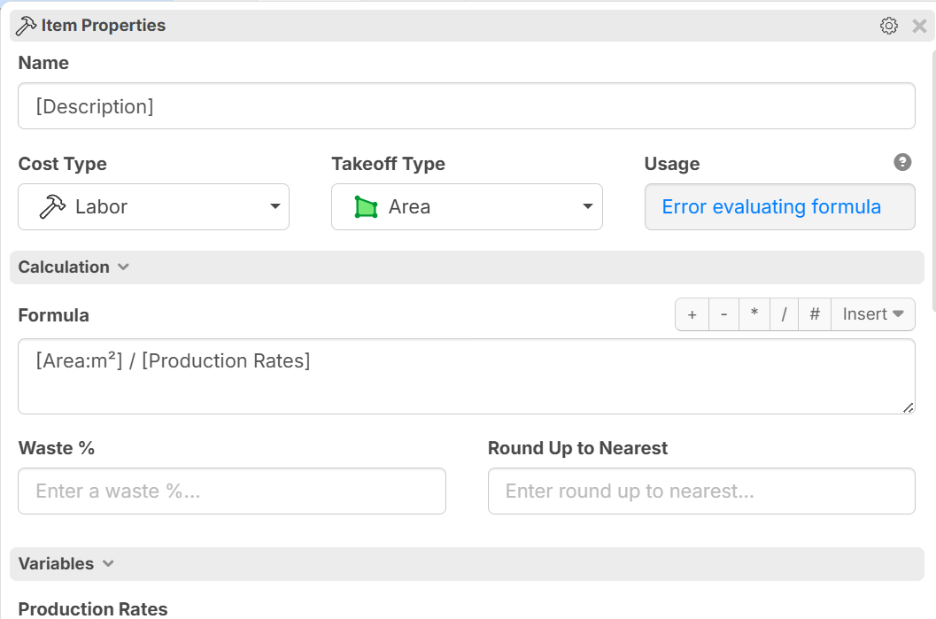Insert the plus operator into formula

tap(692, 314)
